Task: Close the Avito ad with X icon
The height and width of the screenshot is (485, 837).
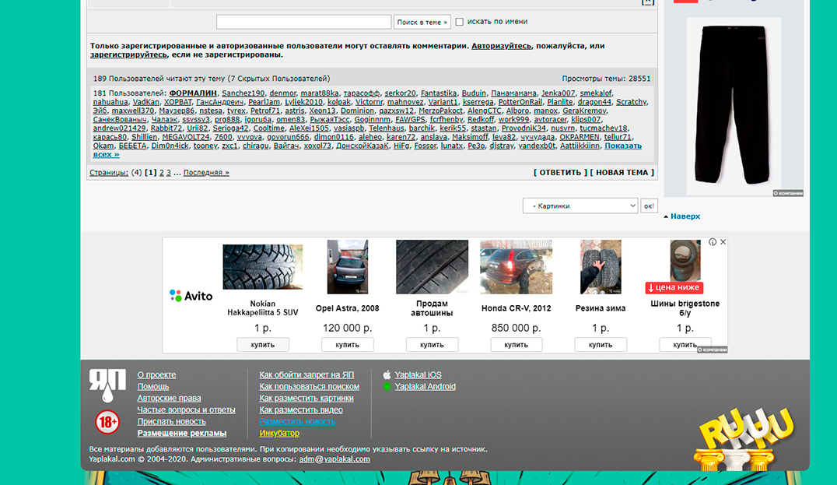Action: 723,242
